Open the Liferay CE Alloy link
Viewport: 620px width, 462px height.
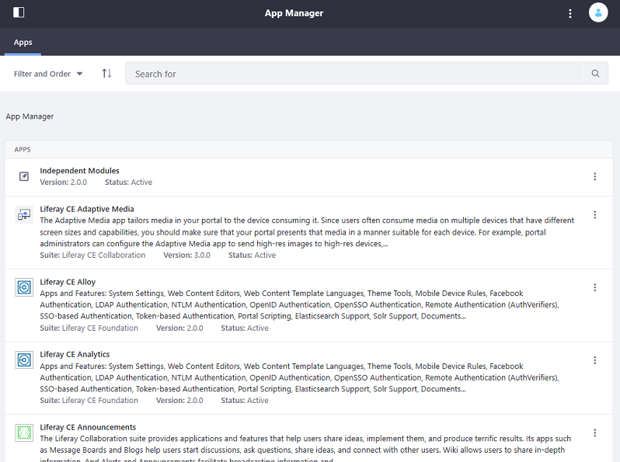pos(68,282)
